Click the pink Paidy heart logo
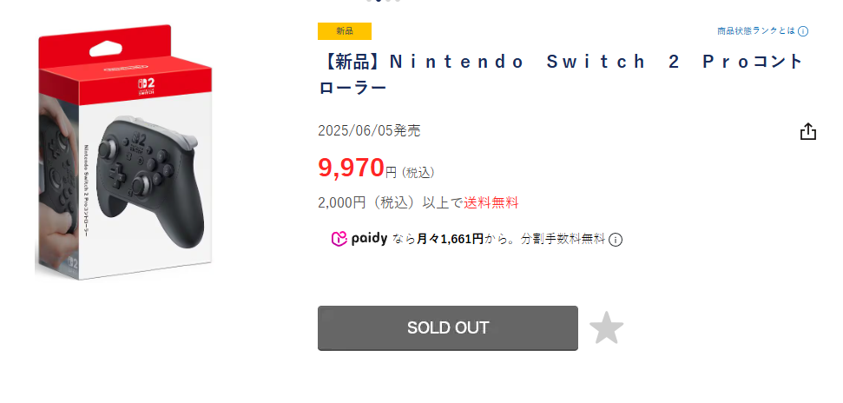Screen dimensions: 843x403 coord(339,239)
